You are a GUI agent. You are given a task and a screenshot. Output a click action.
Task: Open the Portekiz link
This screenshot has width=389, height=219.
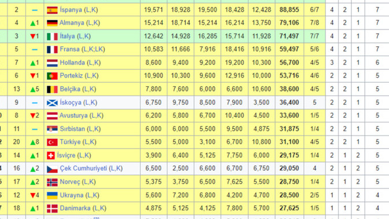(71, 75)
